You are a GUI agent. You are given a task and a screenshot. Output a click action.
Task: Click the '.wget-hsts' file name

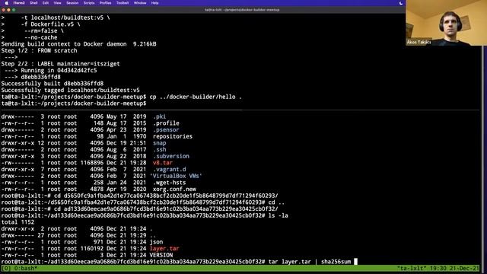[x=169, y=183]
